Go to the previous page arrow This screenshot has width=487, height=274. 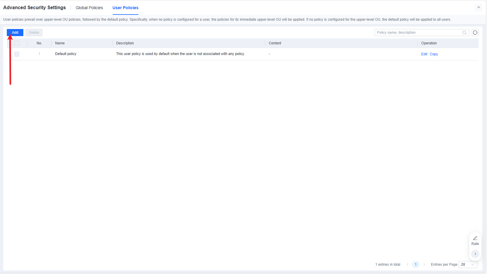click(407, 265)
